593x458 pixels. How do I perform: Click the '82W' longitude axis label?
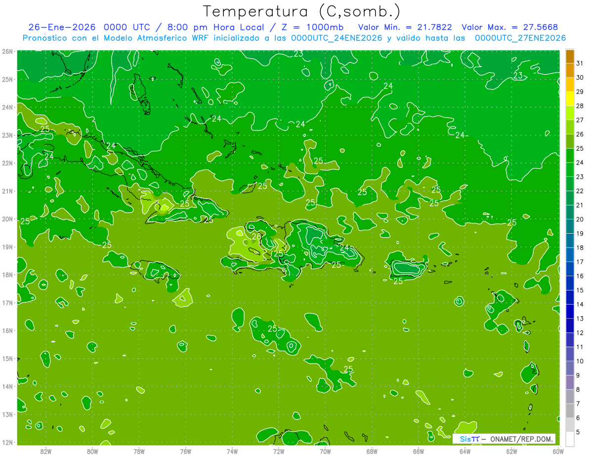pyautogui.click(x=45, y=451)
